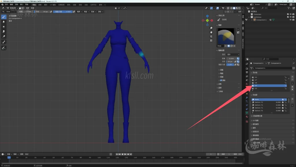Select the Sample Weight eyedropper tool
The width and height of the screenshot is (296, 167).
[3, 42]
